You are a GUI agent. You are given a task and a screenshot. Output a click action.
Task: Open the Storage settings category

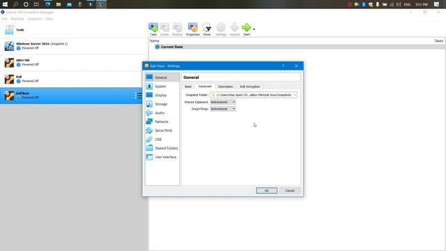point(162,104)
